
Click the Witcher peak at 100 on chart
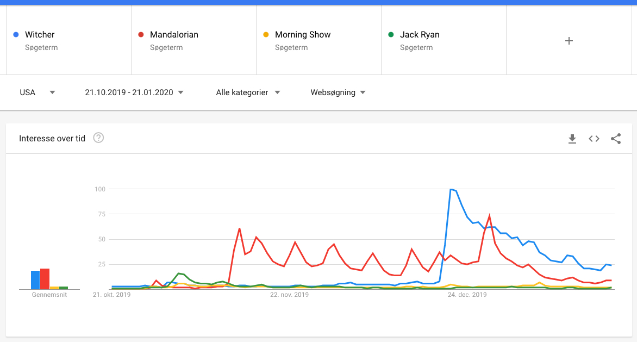pos(451,190)
